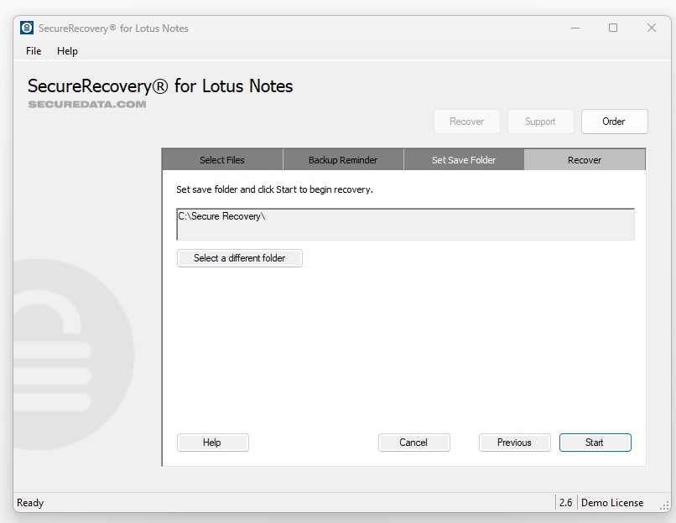Switch to the Set Save Folder tab
The width and height of the screenshot is (676, 523).
464,159
